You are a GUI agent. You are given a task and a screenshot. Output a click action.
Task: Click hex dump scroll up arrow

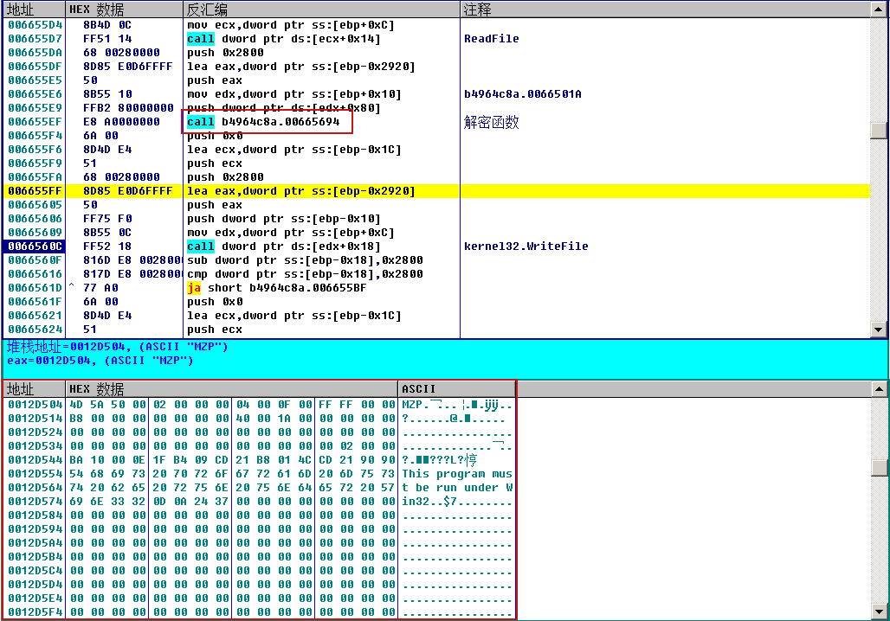(879, 389)
